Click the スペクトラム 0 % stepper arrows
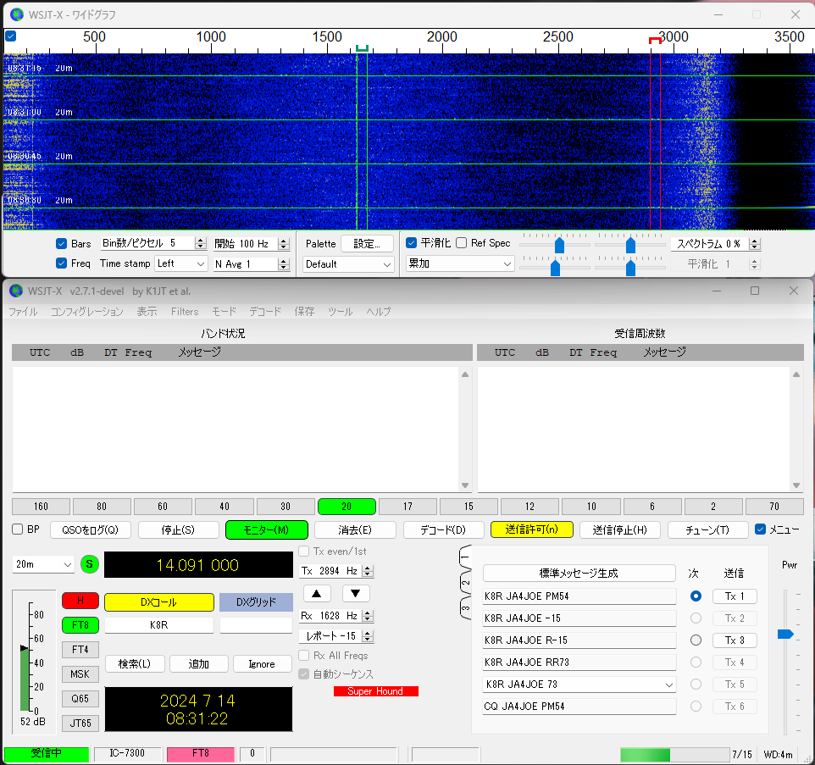This screenshot has height=765, width=815. point(755,244)
